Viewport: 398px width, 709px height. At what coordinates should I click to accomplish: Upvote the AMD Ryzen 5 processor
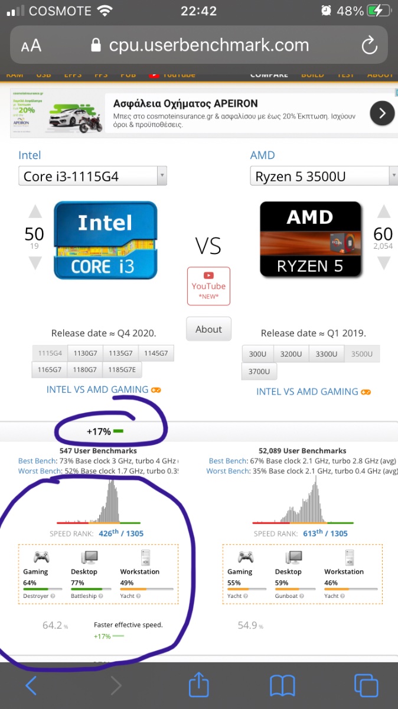click(x=383, y=212)
